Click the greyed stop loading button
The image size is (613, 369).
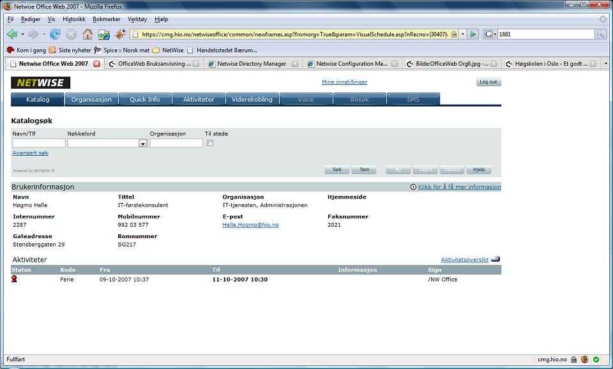71,34
